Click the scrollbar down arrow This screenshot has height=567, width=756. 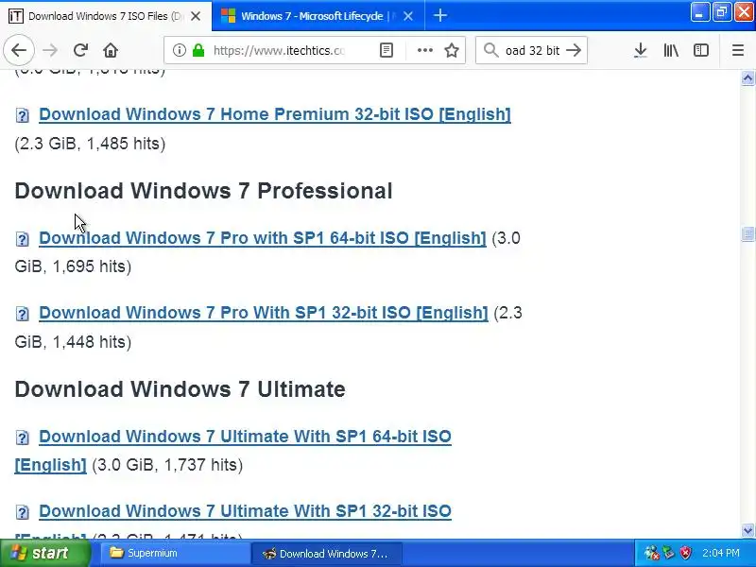click(747, 530)
